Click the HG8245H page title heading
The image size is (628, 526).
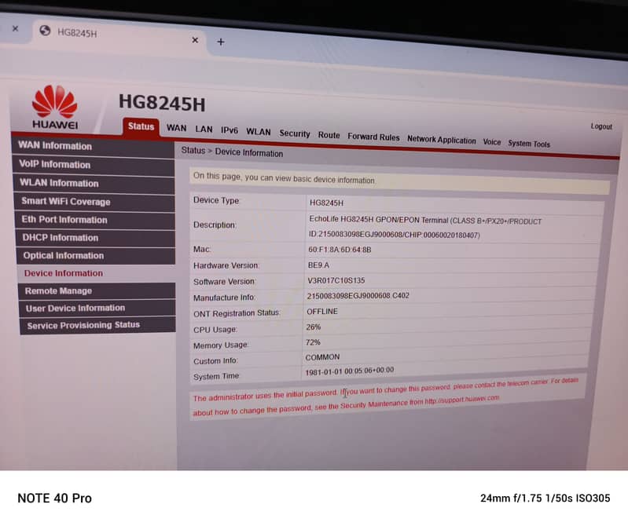pos(162,103)
